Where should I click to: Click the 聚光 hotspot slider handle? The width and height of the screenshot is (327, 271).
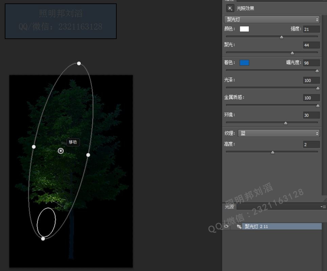[x=292, y=53]
